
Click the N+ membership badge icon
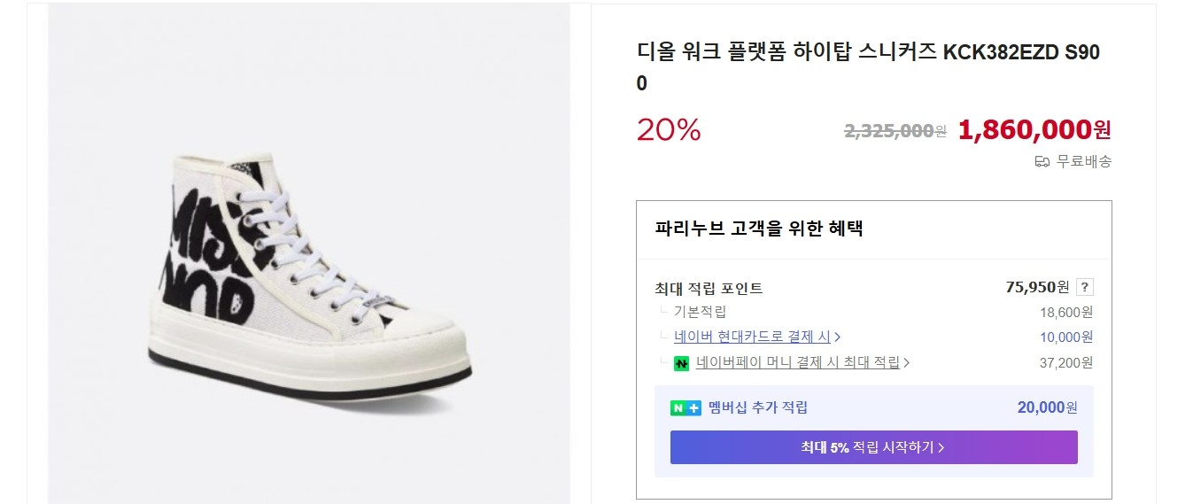(685, 408)
